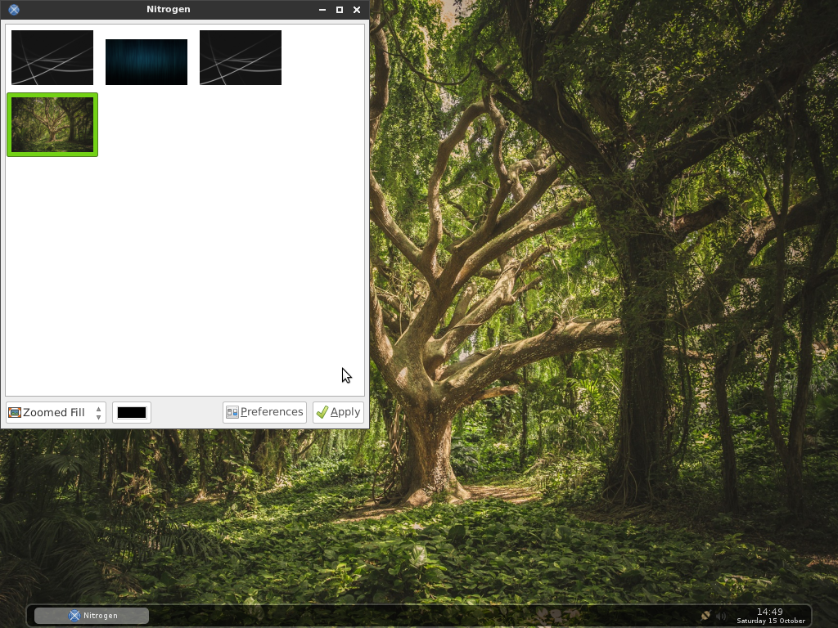The width and height of the screenshot is (838, 628).
Task: Select the blue streaks wallpaper thumbnail
Action: pyautogui.click(x=146, y=62)
